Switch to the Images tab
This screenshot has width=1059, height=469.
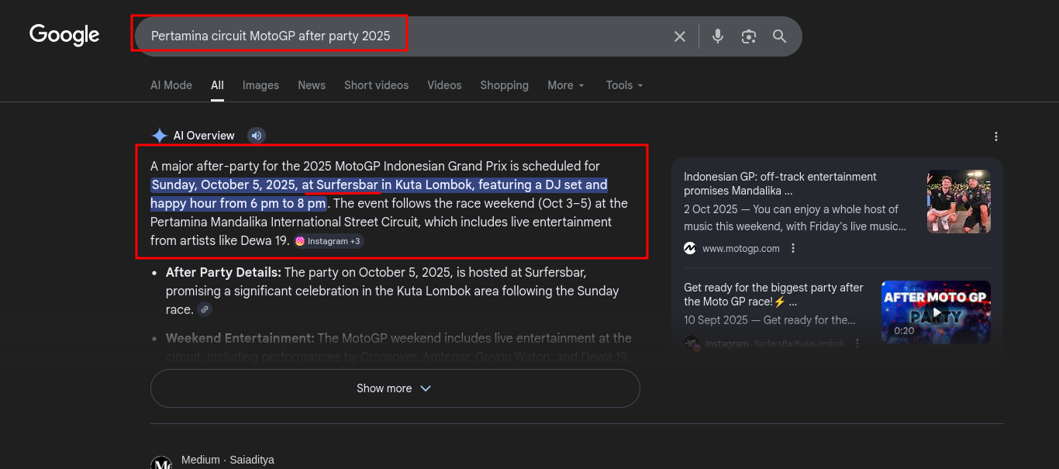260,85
